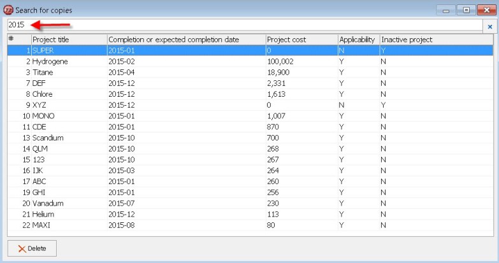499x263 pixels.
Task: Click into the search field containing 2015
Action: pyautogui.click(x=245, y=25)
